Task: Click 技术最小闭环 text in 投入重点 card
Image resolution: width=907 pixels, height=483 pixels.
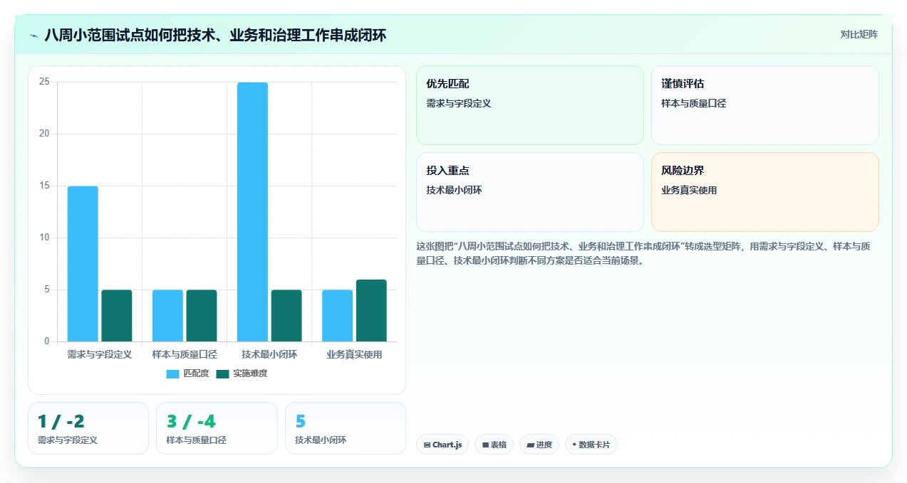Action: (x=454, y=190)
